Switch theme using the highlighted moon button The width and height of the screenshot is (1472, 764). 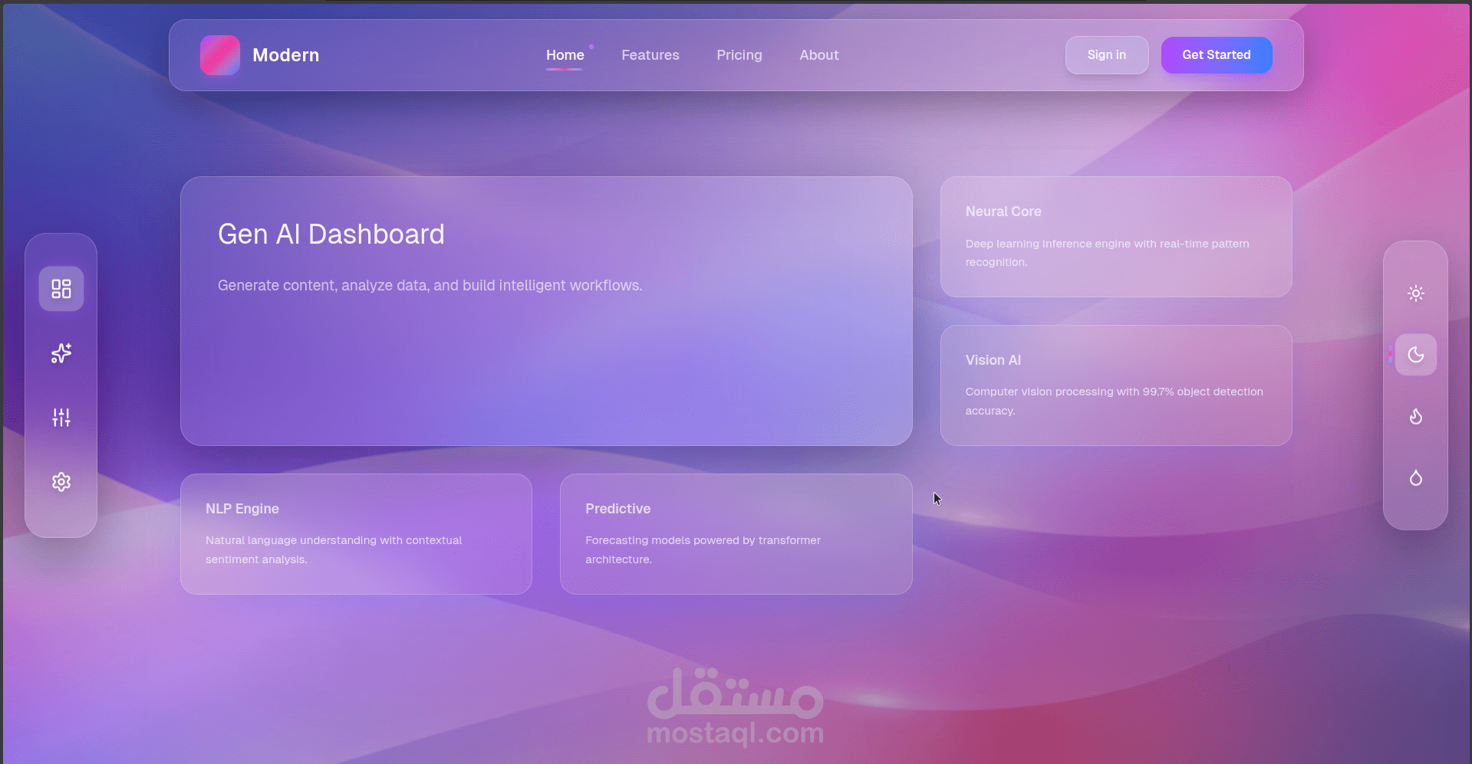click(x=1415, y=354)
